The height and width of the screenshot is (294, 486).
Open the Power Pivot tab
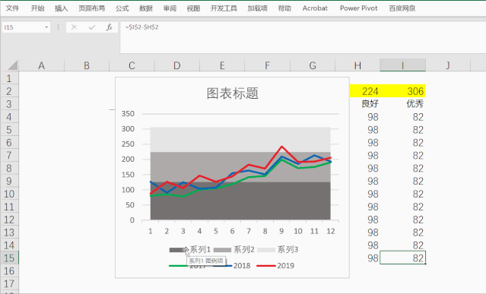359,8
